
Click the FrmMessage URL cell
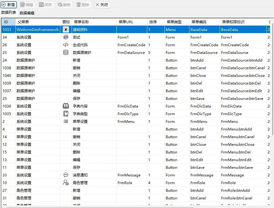click(132, 175)
